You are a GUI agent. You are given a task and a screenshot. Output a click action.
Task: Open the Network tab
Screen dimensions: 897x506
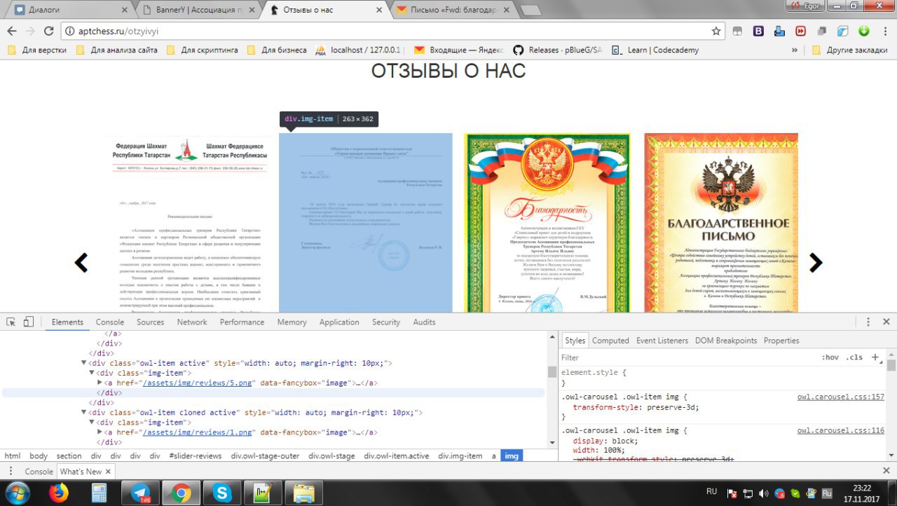[192, 322]
